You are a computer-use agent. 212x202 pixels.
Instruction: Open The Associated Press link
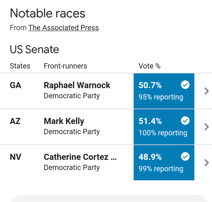tap(64, 28)
